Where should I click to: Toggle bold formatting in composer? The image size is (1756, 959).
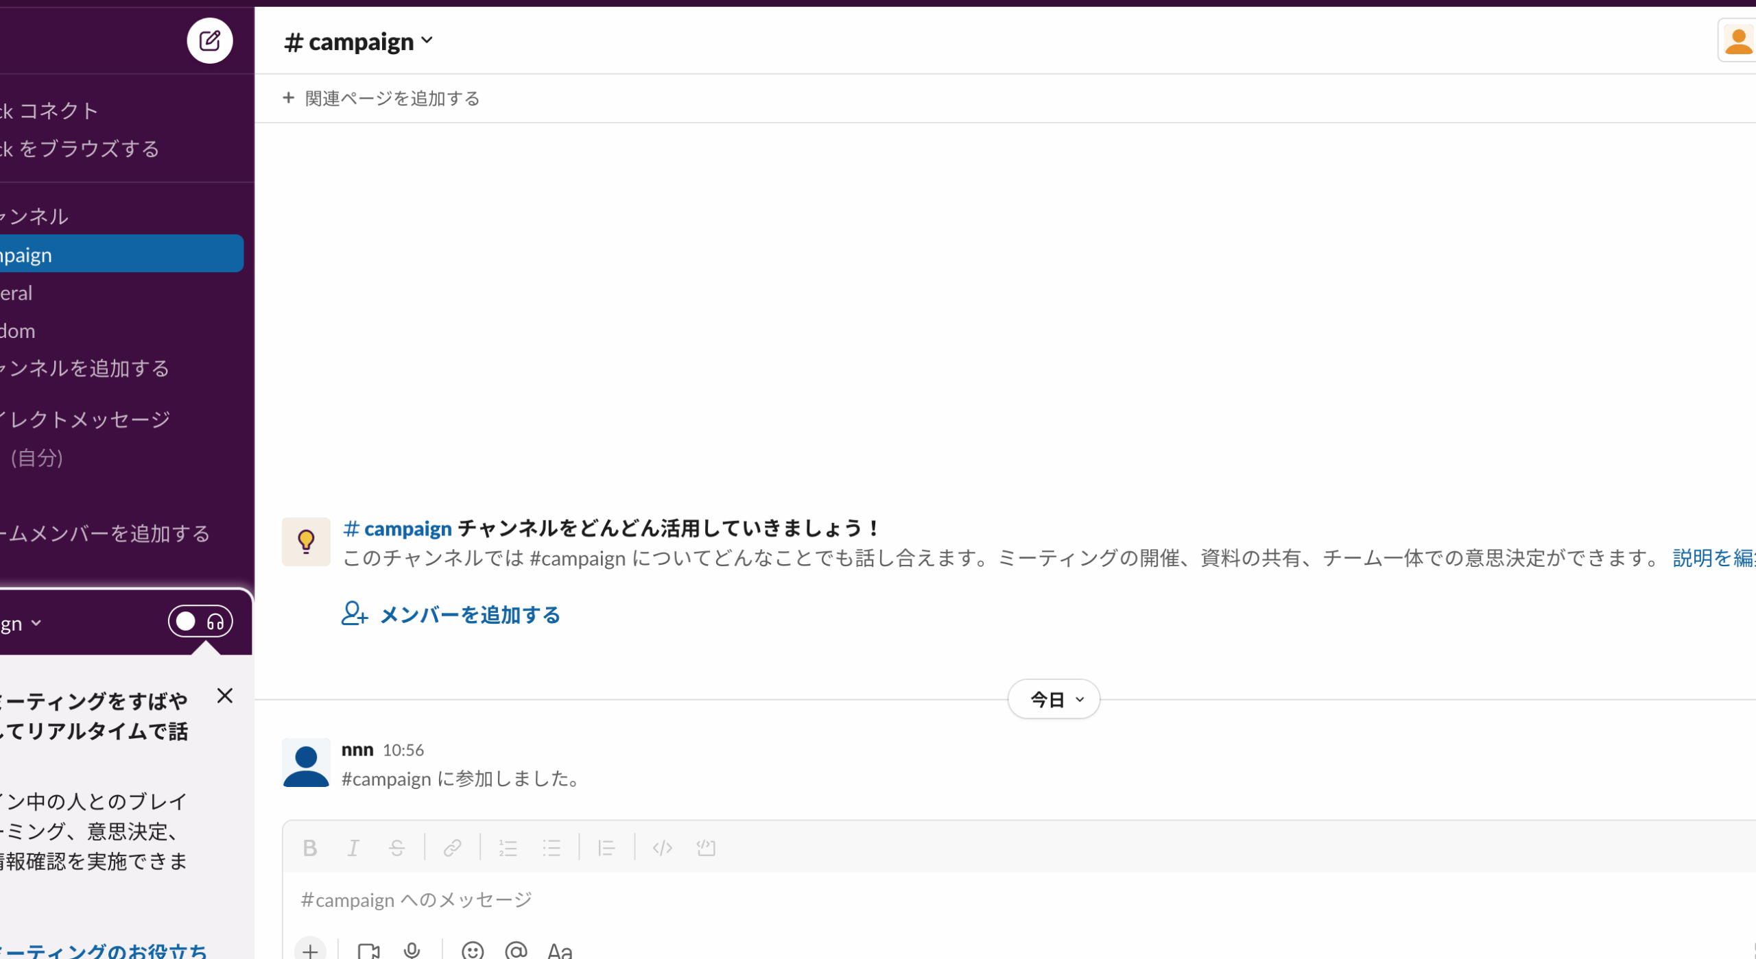point(309,848)
